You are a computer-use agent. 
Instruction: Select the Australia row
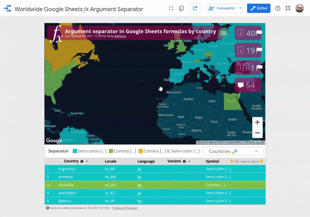coord(155,185)
